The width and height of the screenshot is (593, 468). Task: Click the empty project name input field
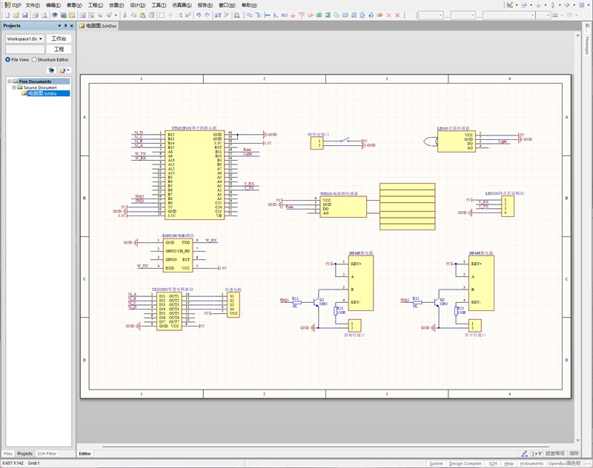tap(24, 49)
